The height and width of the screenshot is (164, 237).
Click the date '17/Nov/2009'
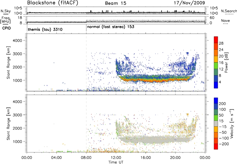189,3
